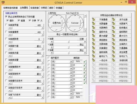Click the 设置方向 button

[57, 23]
